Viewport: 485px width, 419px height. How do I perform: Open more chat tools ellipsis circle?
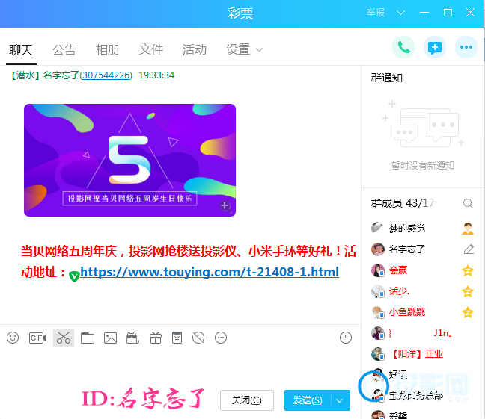pos(221,338)
